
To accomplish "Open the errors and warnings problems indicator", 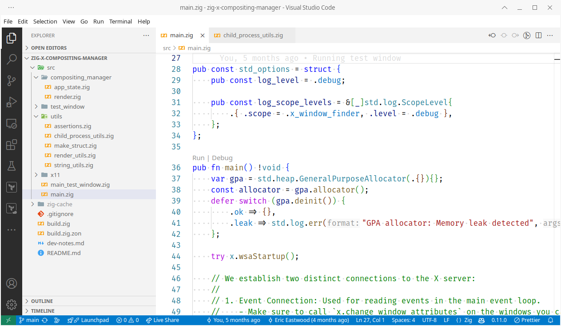I will pyautogui.click(x=127, y=320).
